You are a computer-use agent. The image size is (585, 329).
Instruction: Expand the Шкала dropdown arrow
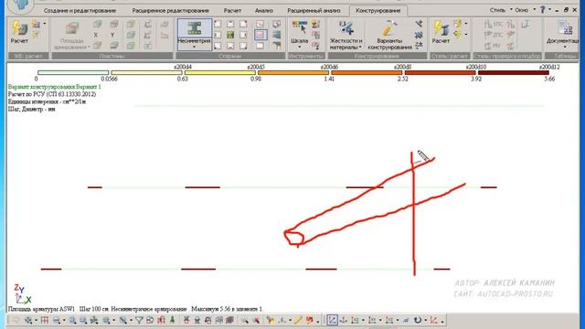click(x=299, y=47)
